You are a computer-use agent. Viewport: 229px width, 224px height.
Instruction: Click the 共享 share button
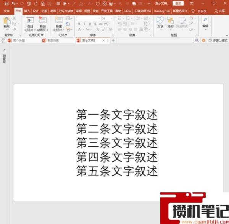[220, 11]
